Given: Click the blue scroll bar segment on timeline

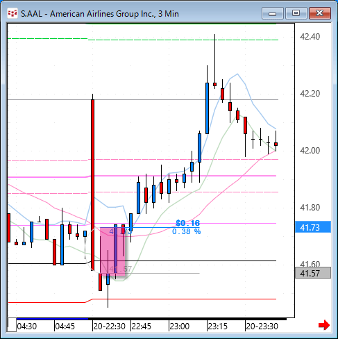Looking at the screenshot, I should (x=52, y=319).
